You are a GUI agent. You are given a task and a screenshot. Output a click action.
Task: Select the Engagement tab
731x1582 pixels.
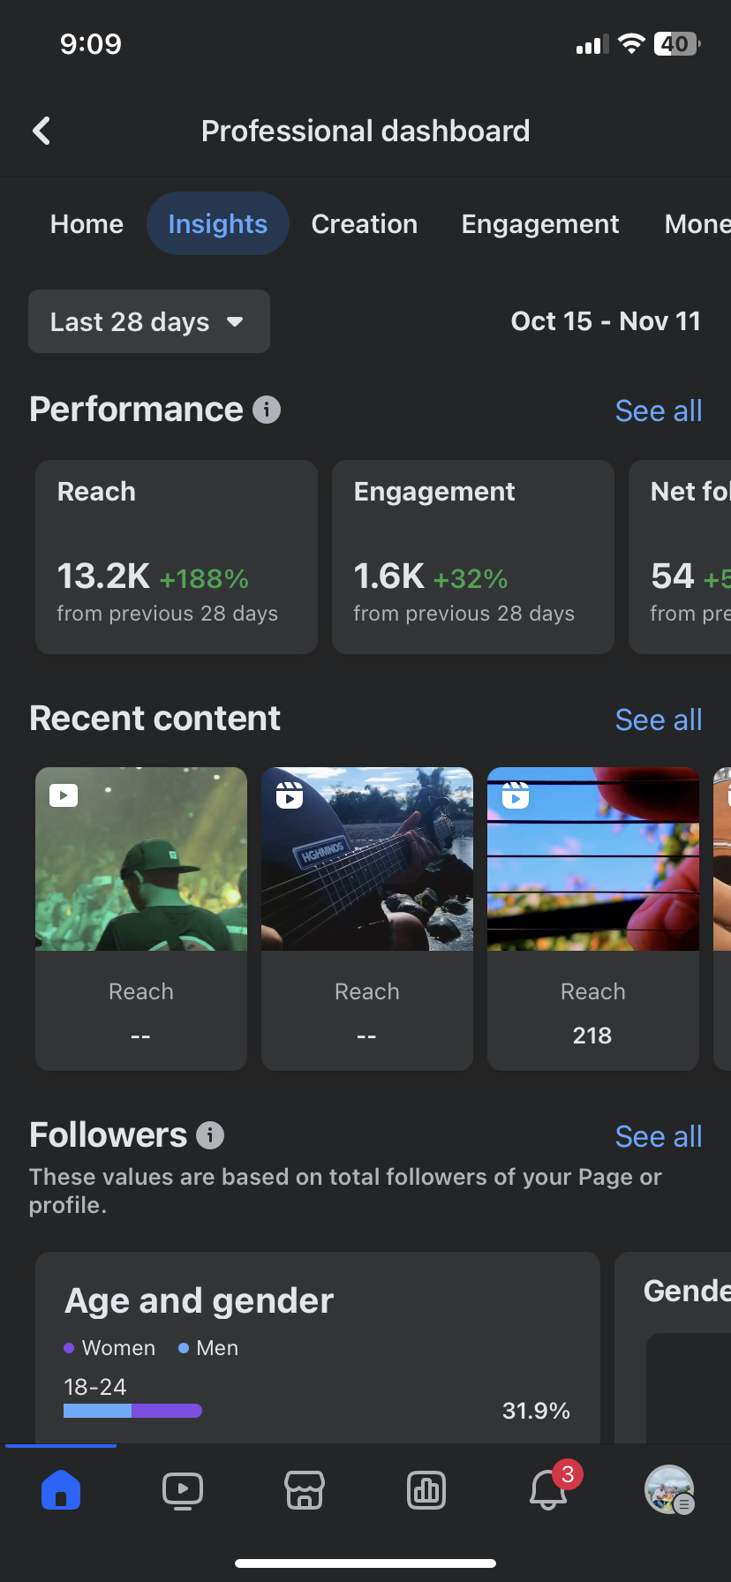pyautogui.click(x=540, y=224)
